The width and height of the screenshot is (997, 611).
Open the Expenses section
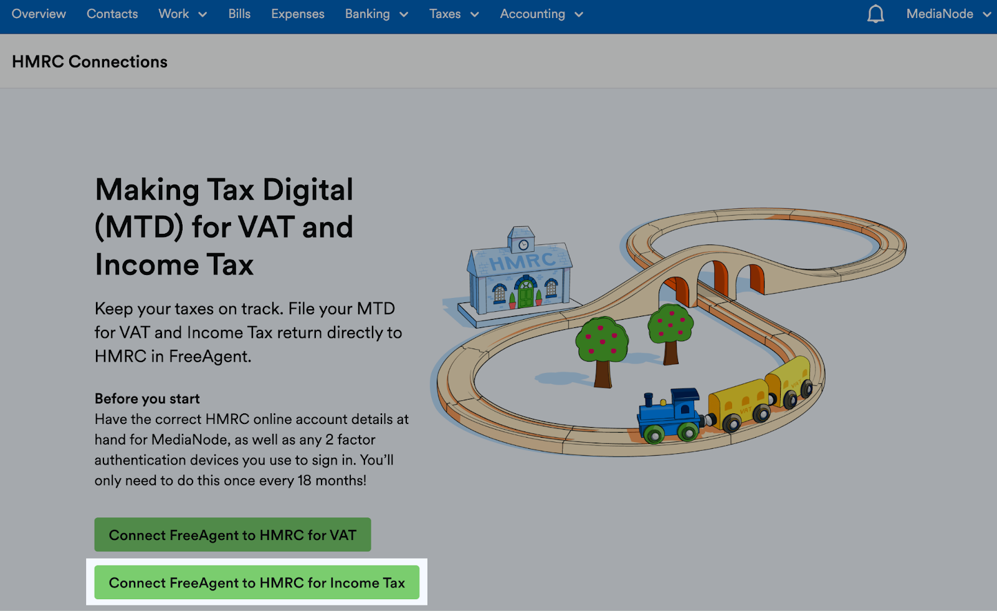pos(298,14)
